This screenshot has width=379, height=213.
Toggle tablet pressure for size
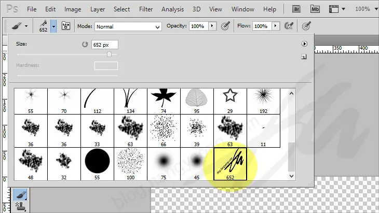click(306, 26)
